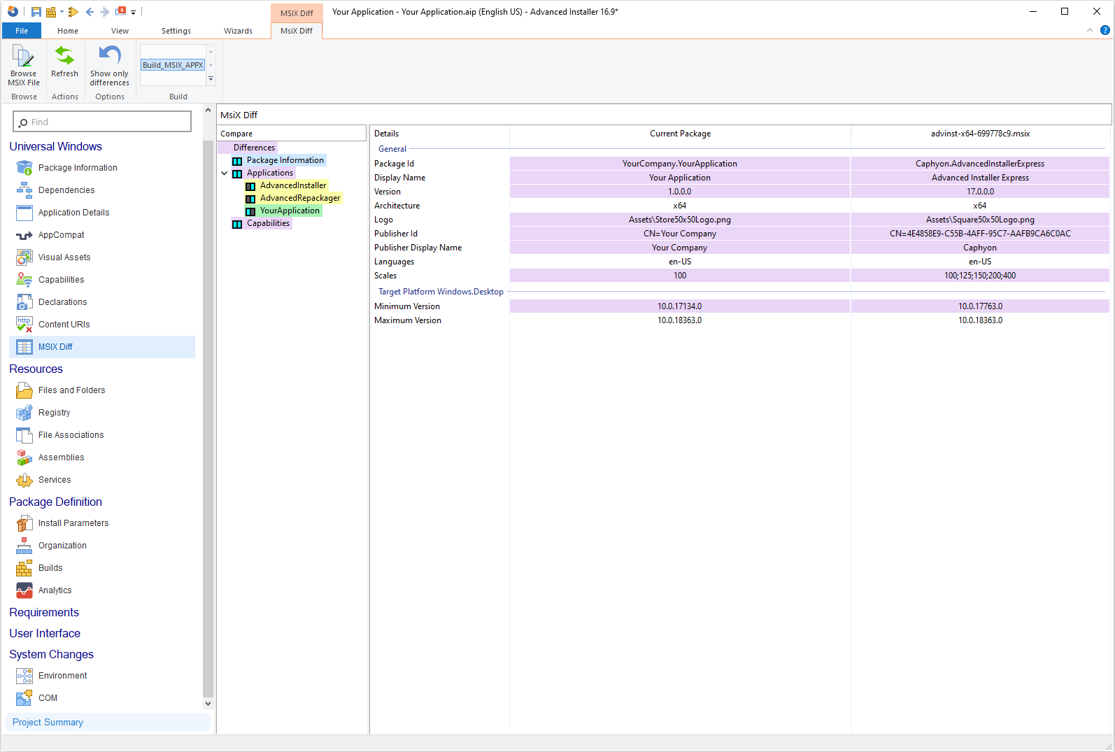Viewport: 1115px width, 752px height.
Task: Open the System Changes section header
Action: click(51, 654)
